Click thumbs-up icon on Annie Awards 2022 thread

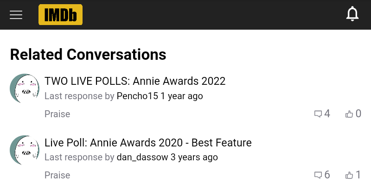pyautogui.click(x=349, y=114)
